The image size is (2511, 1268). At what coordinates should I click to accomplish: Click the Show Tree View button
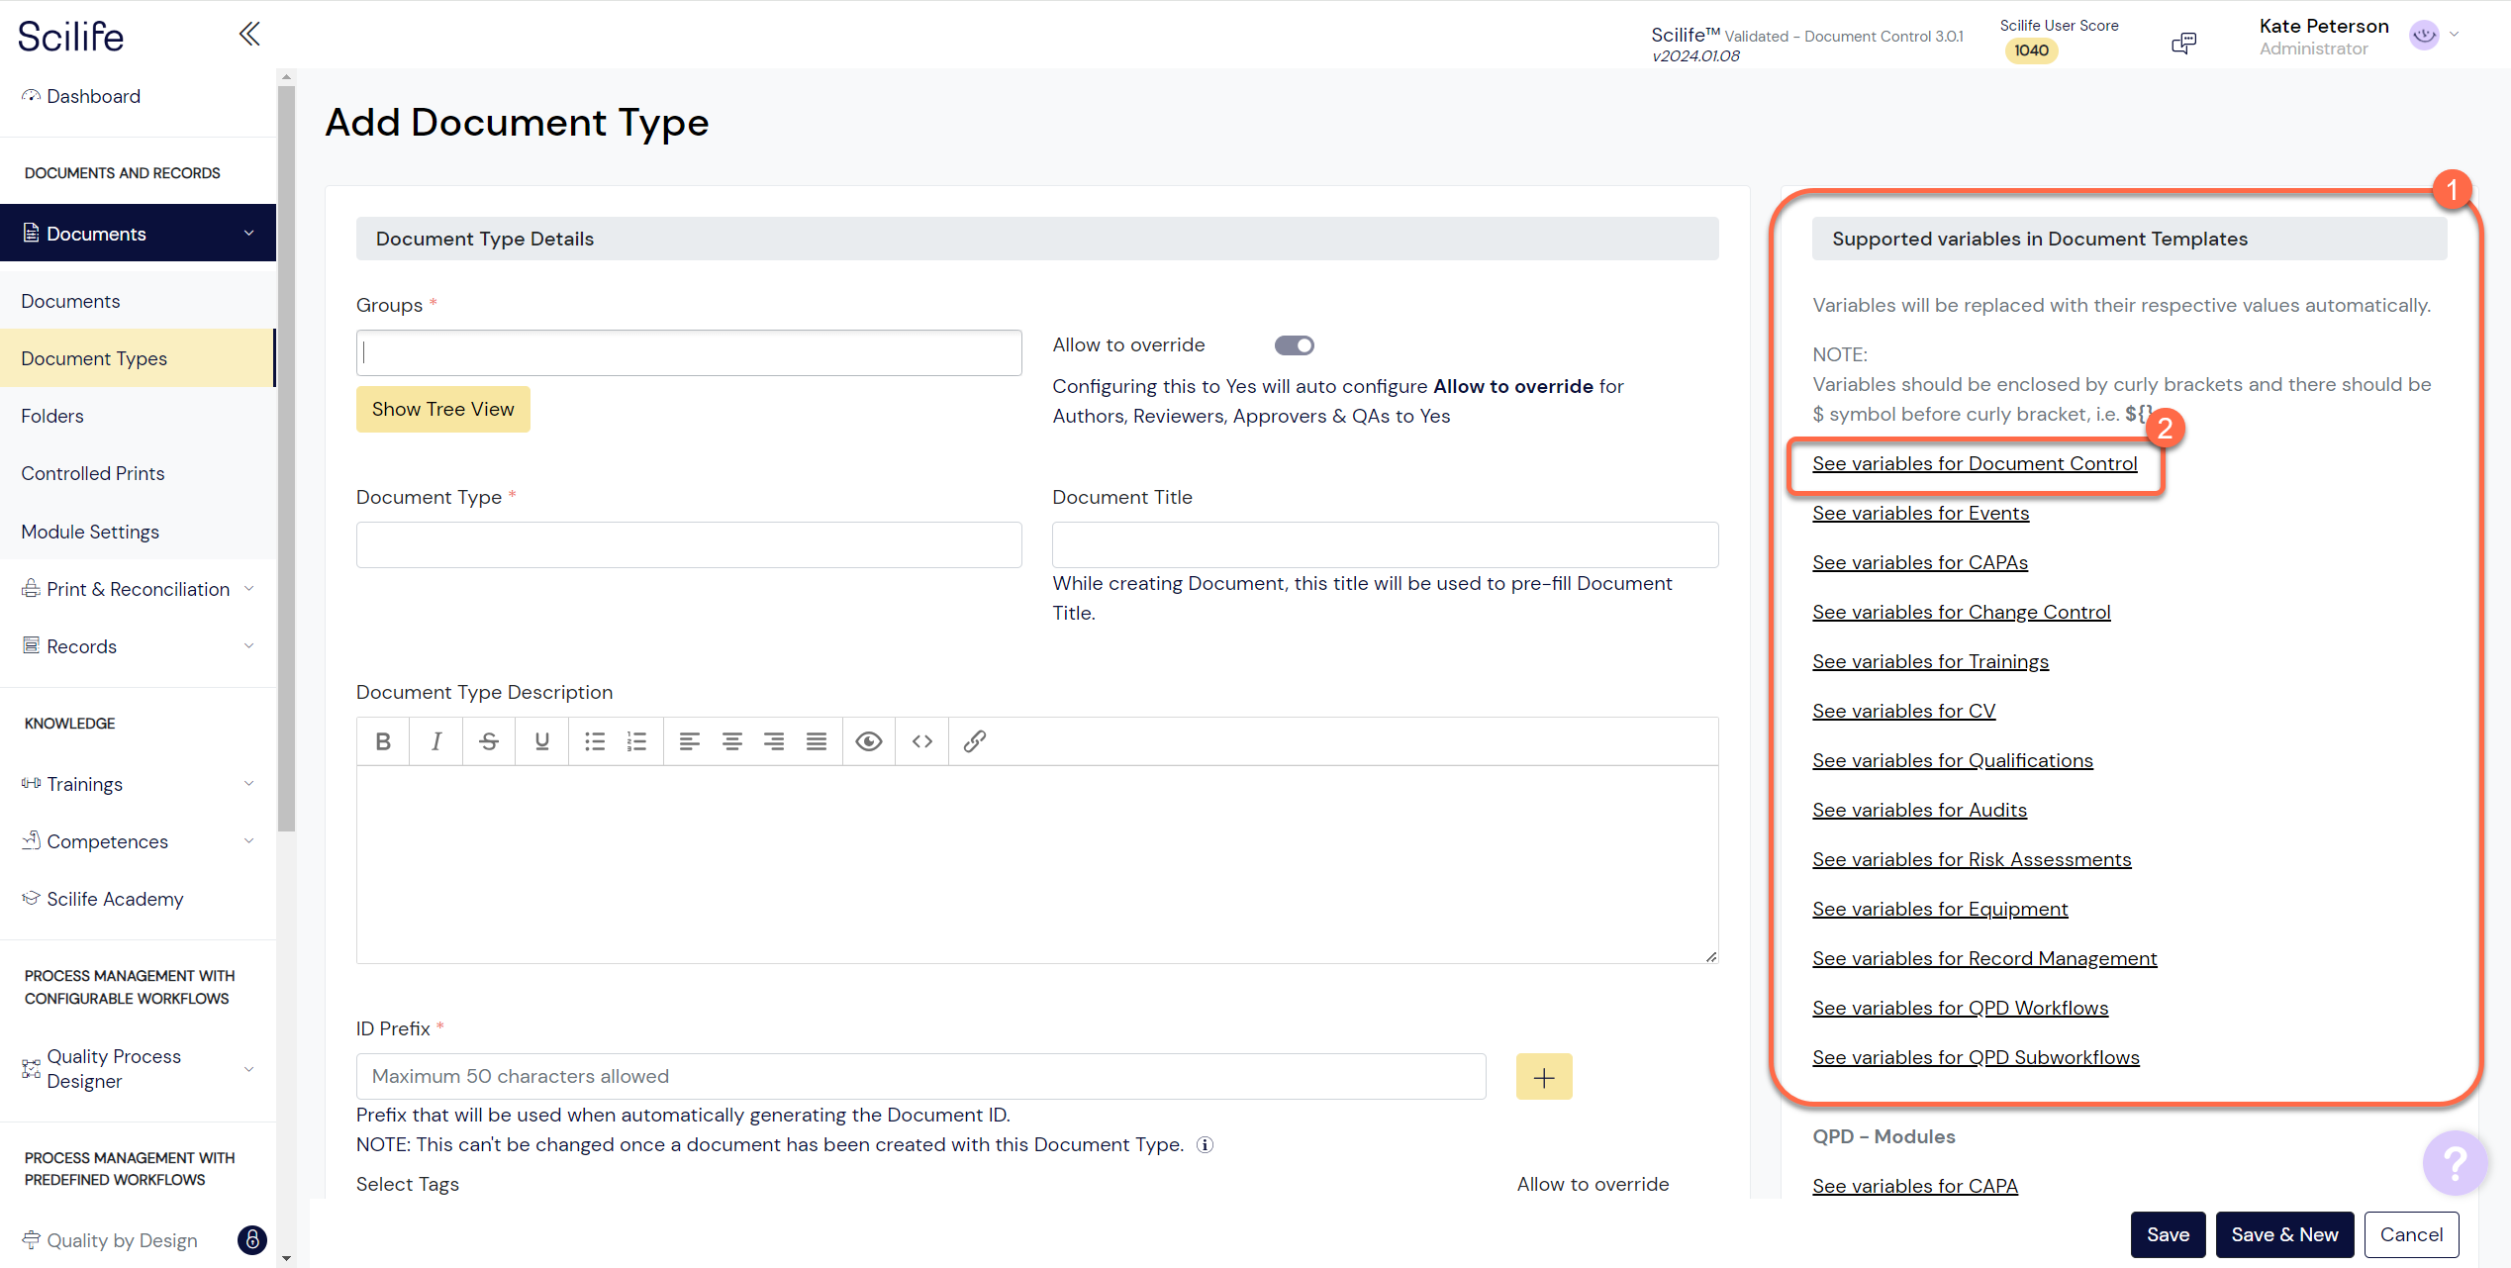[x=442, y=409]
